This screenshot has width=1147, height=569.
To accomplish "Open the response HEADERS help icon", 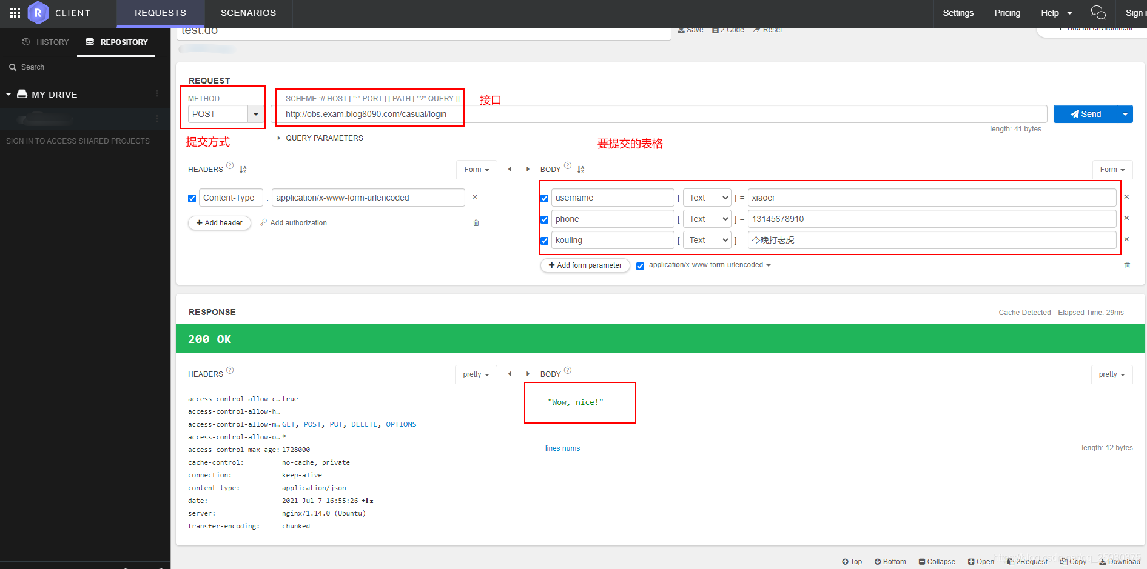I will tap(230, 370).
